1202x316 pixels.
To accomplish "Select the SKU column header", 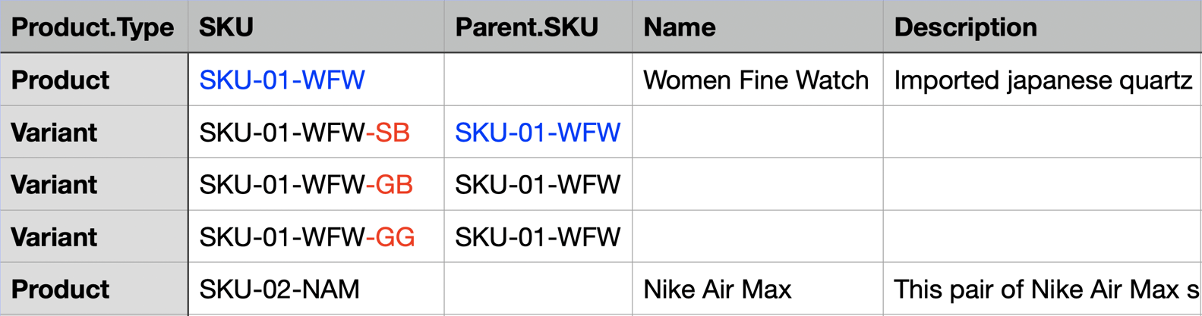I will click(x=226, y=27).
